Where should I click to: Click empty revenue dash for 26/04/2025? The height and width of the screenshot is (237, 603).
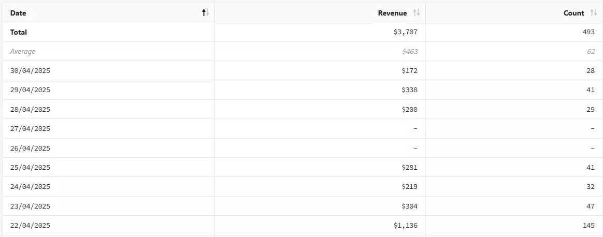coord(415,148)
